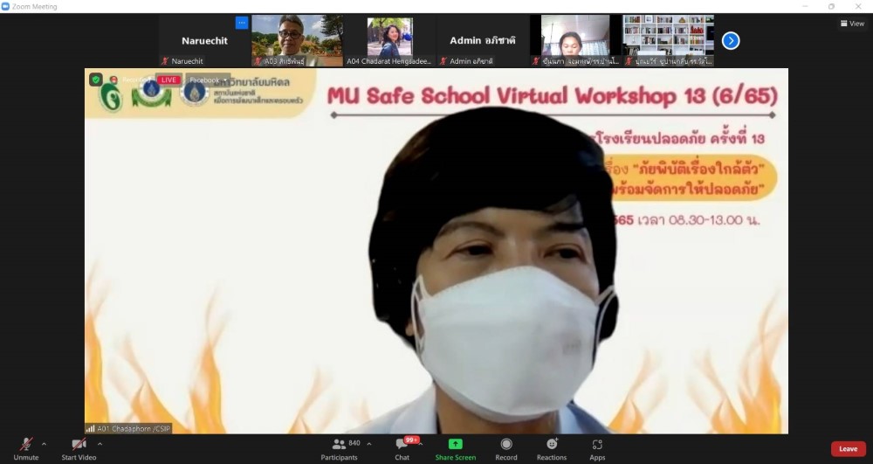Image resolution: width=873 pixels, height=464 pixels.
Task: Select the A04 Chadarat participant thumbnail
Action: point(389,40)
